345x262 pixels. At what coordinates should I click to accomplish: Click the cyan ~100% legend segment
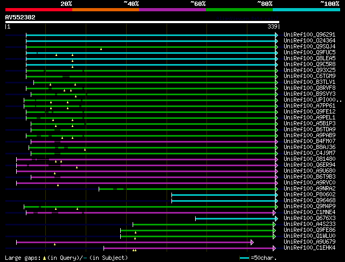point(306,10)
